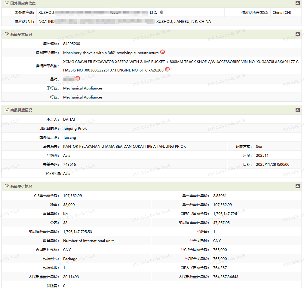
Task: Click translate icon after ENGINE NO. 6HK1-A26208
Action: point(167,69)
